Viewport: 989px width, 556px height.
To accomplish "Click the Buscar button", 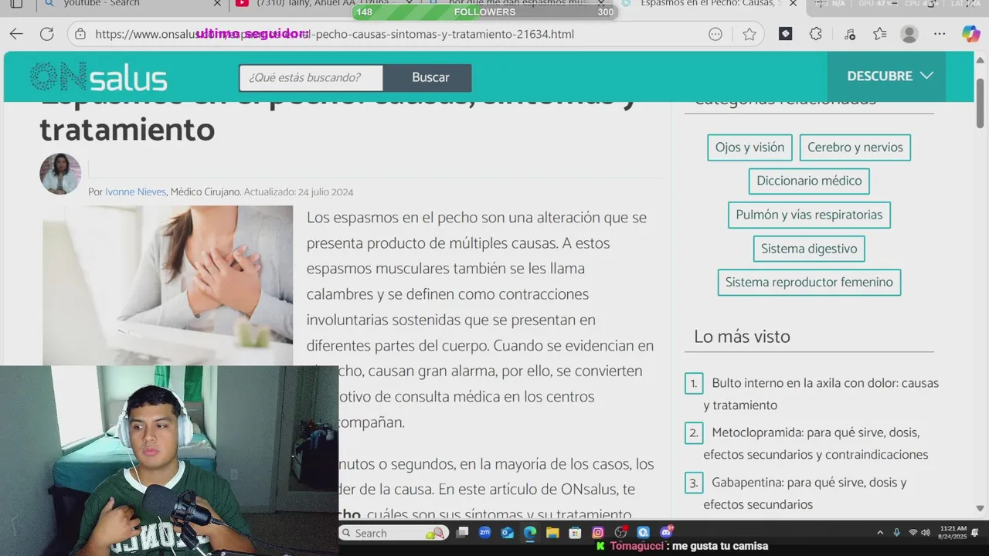I will [x=430, y=77].
